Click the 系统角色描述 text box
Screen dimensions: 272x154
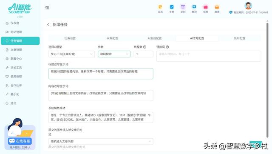point(101,117)
